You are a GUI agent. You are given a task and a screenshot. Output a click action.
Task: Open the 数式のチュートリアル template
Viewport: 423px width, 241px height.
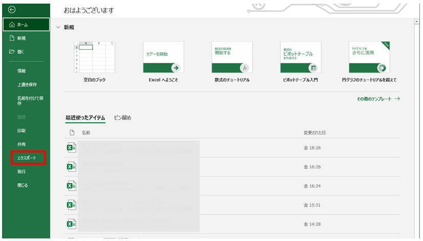coord(231,57)
